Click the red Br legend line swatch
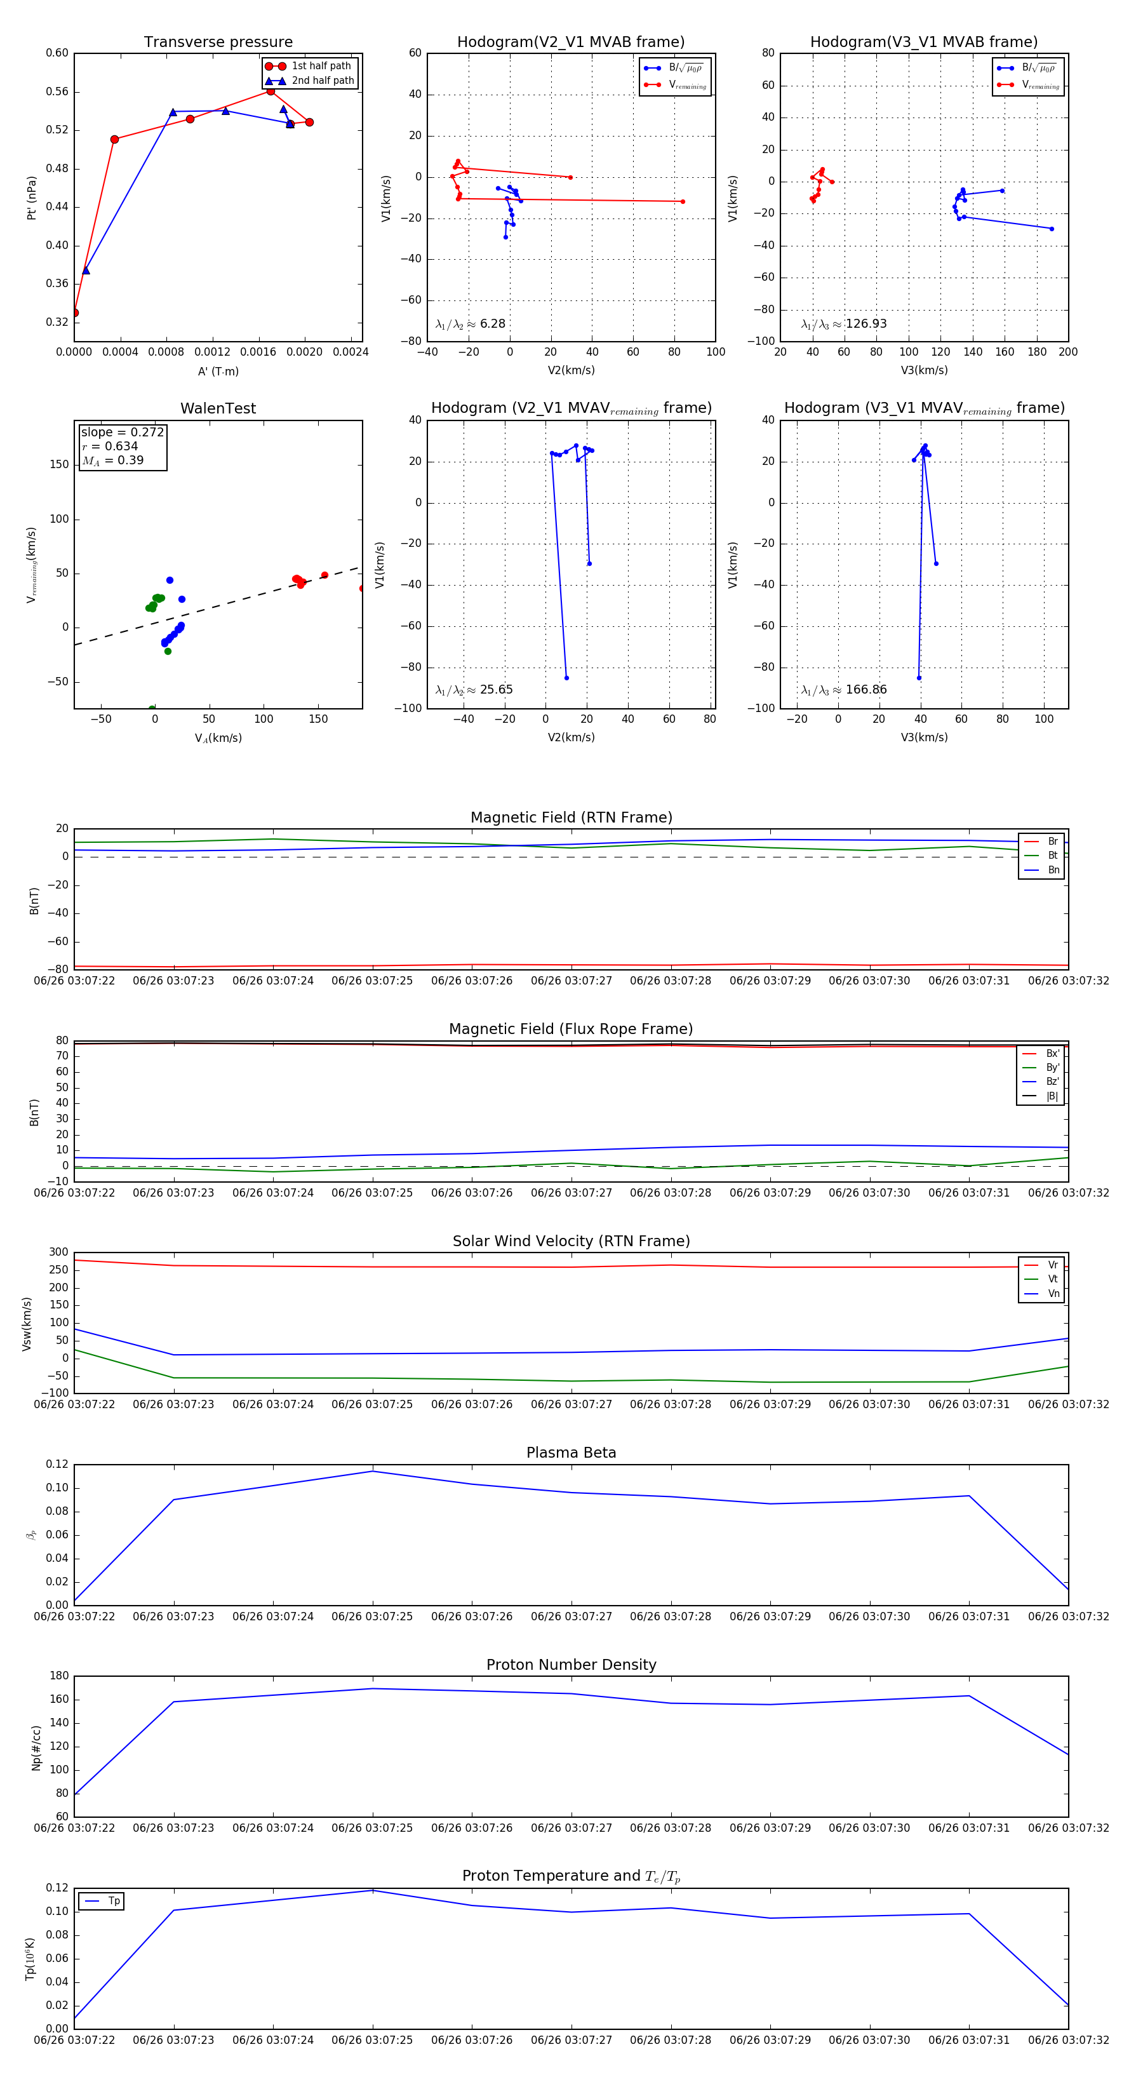 [x=1031, y=842]
